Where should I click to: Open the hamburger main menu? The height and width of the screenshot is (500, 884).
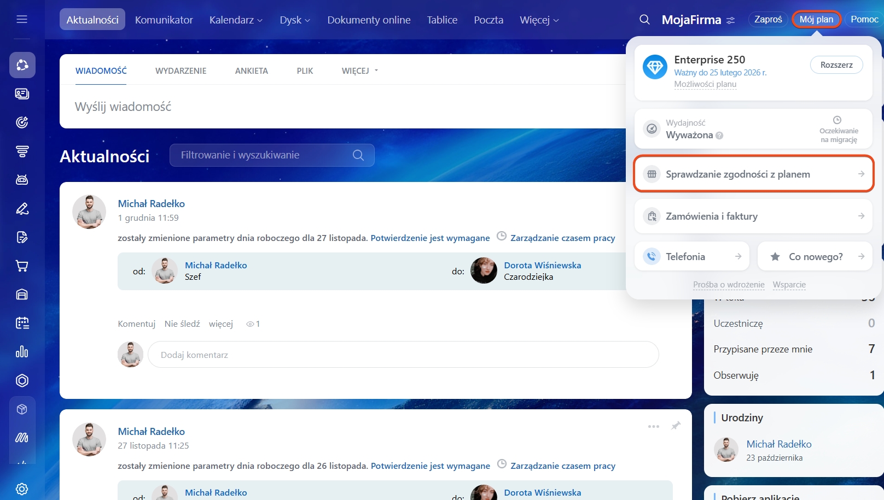[x=22, y=20]
